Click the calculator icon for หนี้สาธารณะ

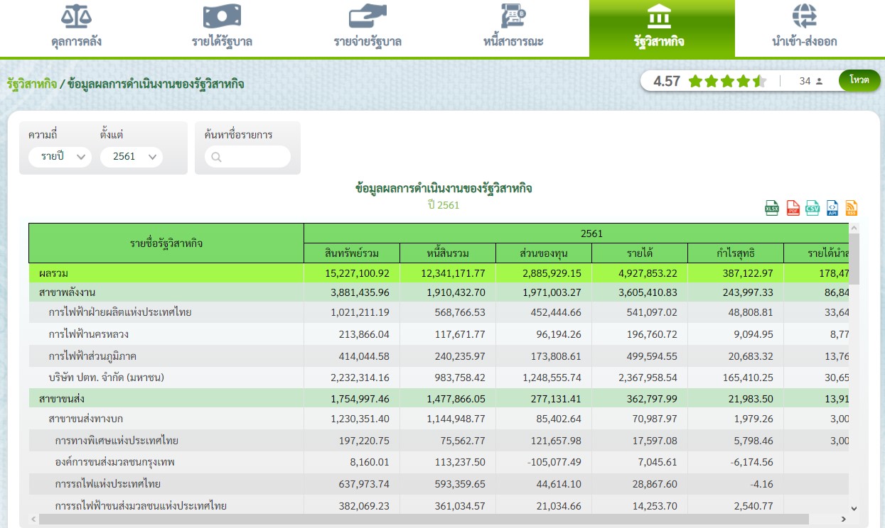coord(513,16)
